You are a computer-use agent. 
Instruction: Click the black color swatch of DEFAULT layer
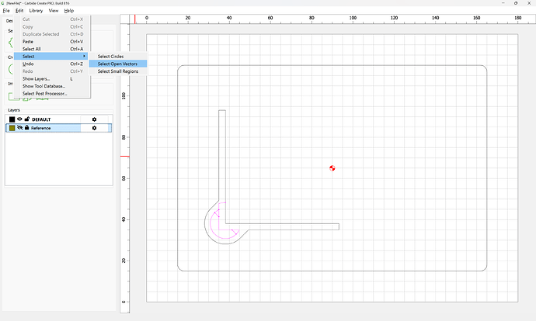[12, 119]
